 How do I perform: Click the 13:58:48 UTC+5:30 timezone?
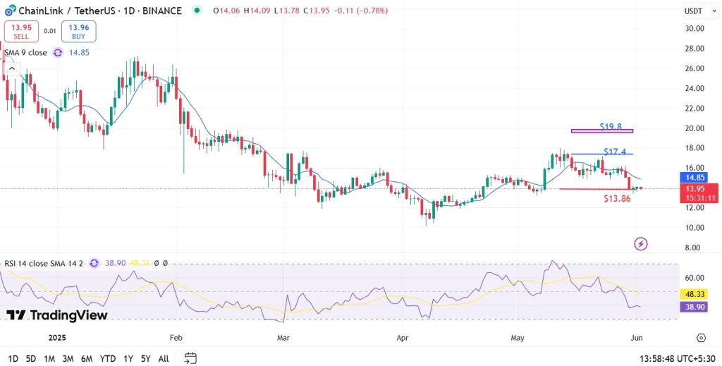[x=678, y=359]
